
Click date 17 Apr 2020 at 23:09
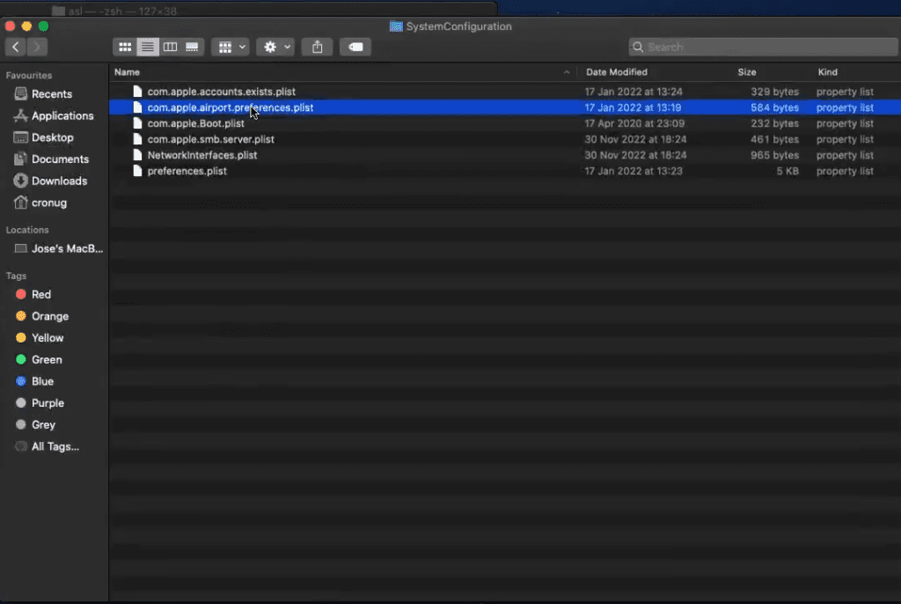(634, 123)
